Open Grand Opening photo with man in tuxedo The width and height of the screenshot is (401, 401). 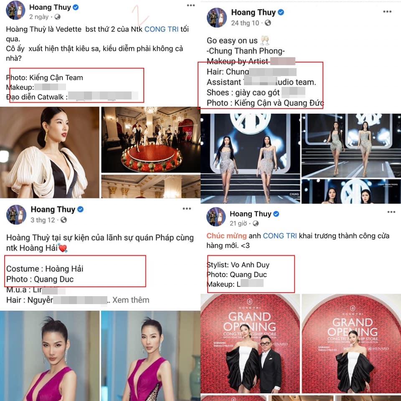coord(250,343)
